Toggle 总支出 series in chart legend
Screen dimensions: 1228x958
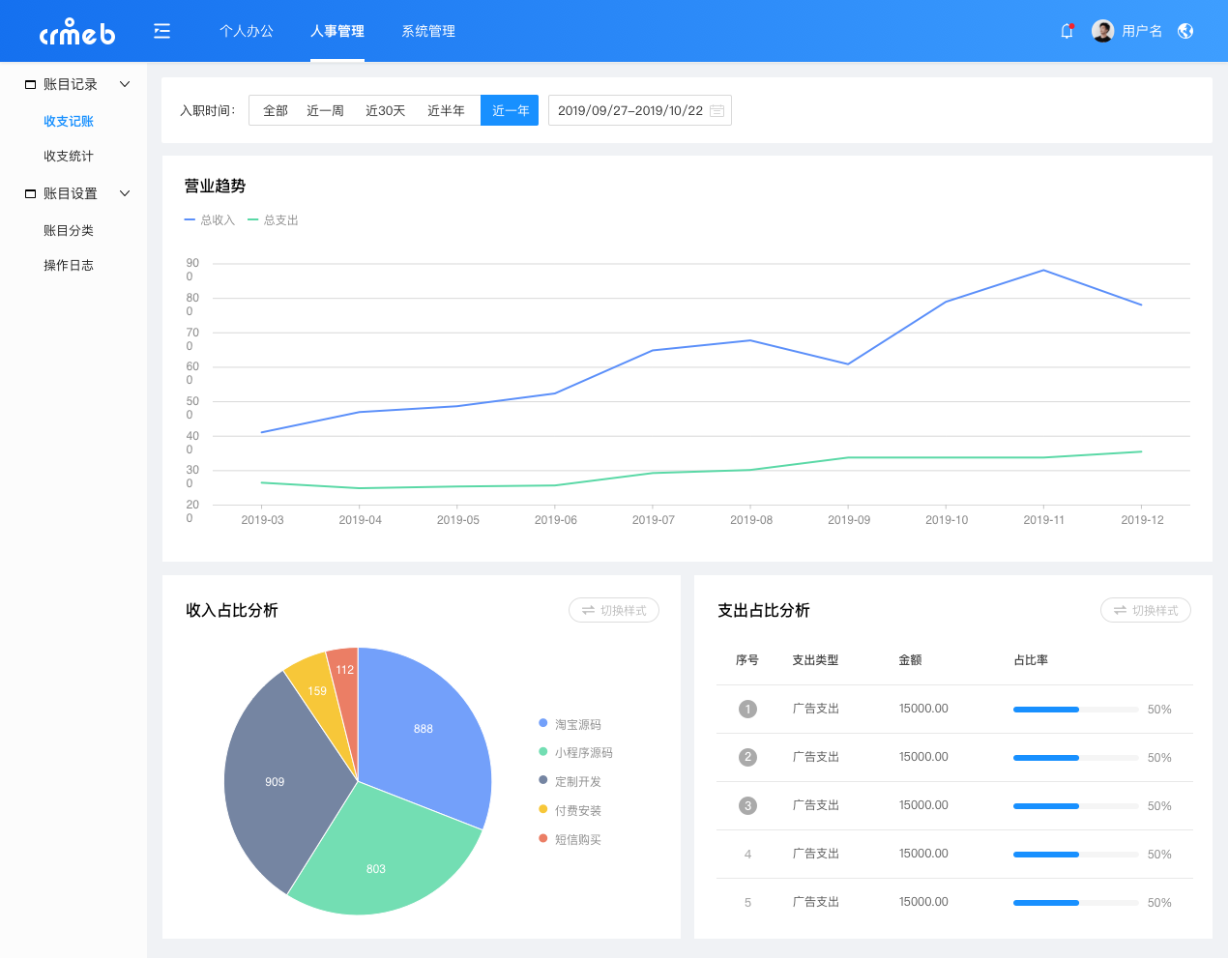click(x=274, y=220)
